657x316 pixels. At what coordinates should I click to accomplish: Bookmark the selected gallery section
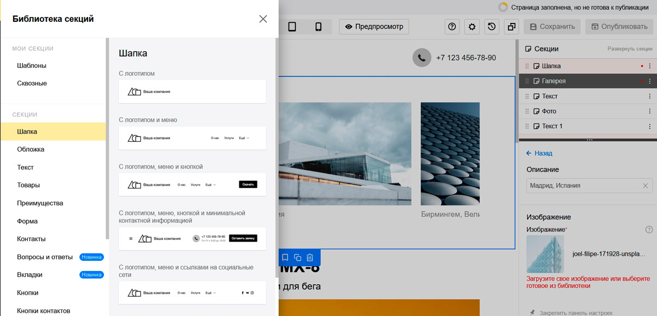point(285,257)
